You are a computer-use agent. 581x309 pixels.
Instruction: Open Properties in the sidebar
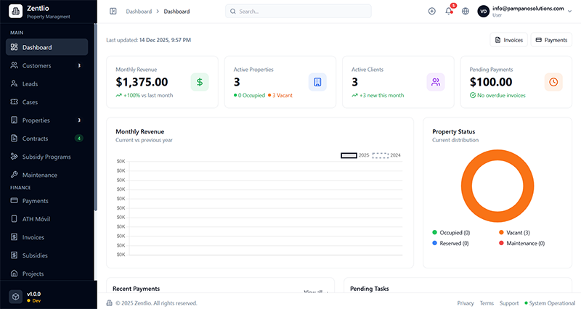46,120
